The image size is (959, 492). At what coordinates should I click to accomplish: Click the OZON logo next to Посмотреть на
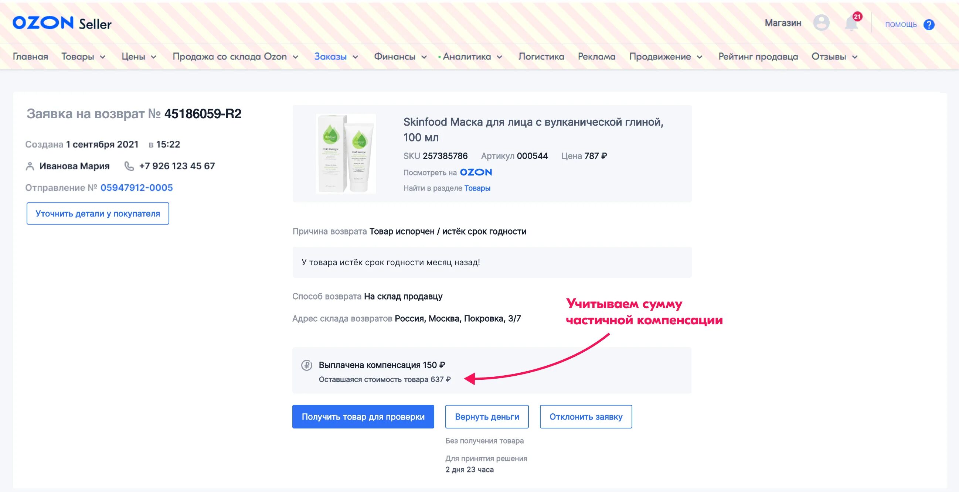point(476,172)
